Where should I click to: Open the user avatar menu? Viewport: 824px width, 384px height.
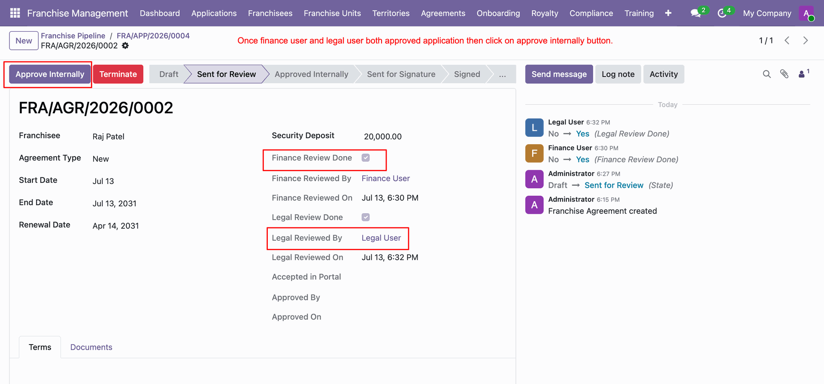[x=806, y=13]
